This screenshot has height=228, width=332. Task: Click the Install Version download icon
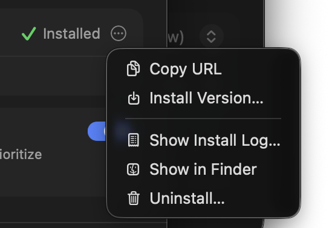pyautogui.click(x=134, y=98)
